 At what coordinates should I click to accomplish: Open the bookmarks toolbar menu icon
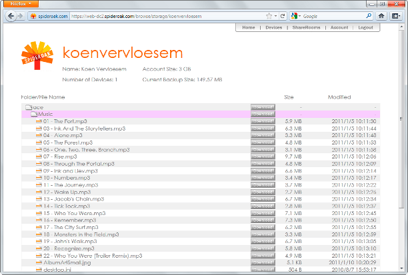[396, 16]
